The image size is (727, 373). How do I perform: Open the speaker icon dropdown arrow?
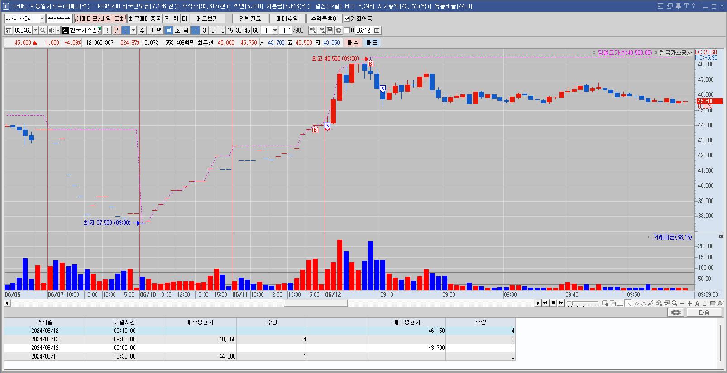(58, 30)
